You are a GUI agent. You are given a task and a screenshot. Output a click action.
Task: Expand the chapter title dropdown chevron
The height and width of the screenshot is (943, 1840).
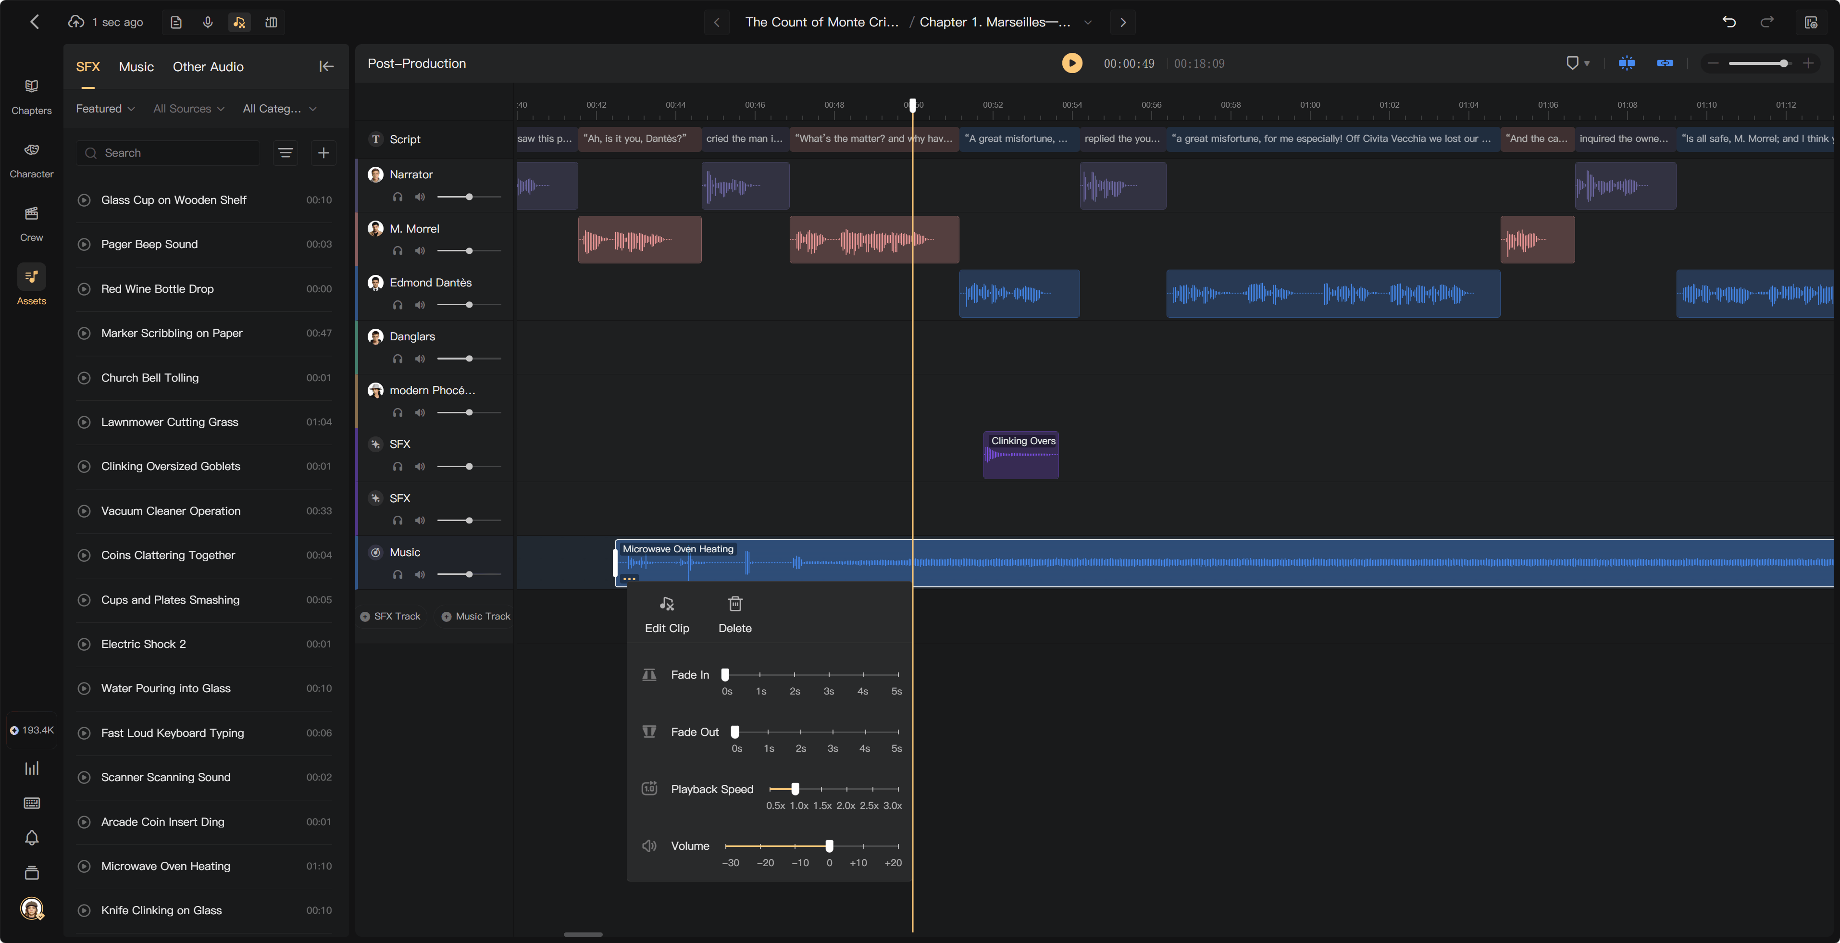[1088, 22]
